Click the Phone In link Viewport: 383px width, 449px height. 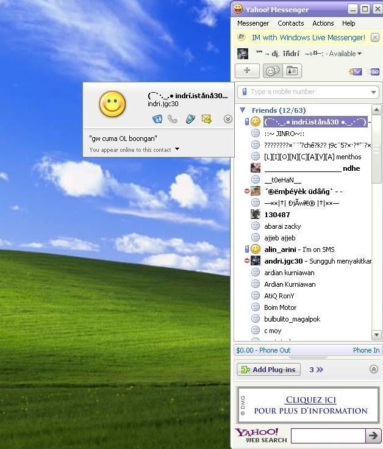click(x=366, y=350)
